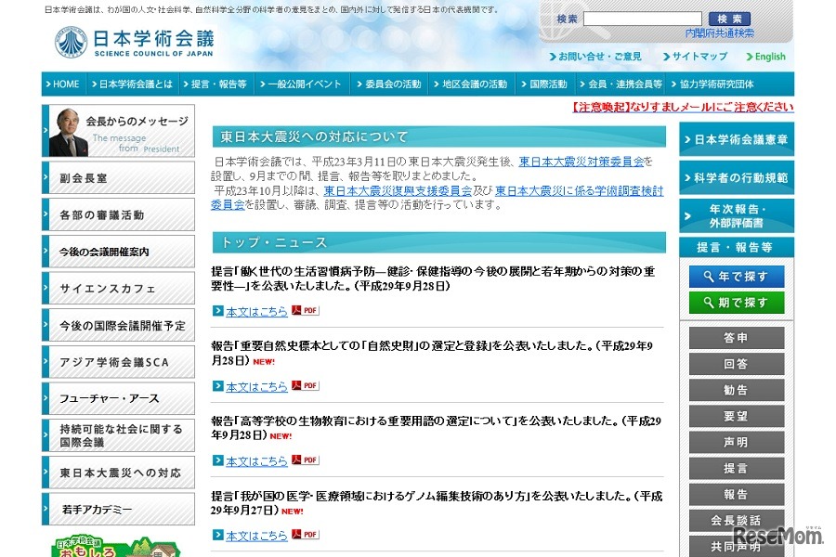Select the HOME navigation item
The height and width of the screenshot is (557, 836).
[x=62, y=84]
